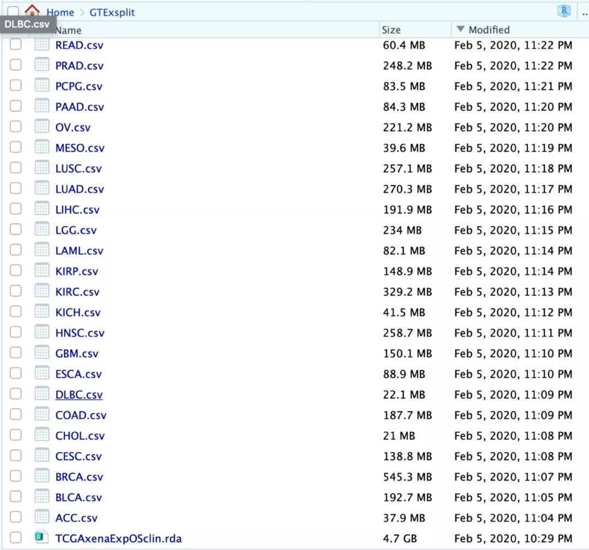Open the BLCA.csv file
589x550 pixels.
[x=79, y=498]
